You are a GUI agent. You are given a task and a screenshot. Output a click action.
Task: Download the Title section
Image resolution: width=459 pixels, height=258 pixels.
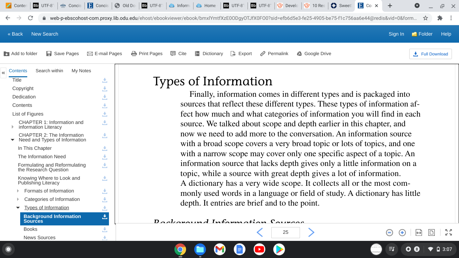(x=105, y=80)
